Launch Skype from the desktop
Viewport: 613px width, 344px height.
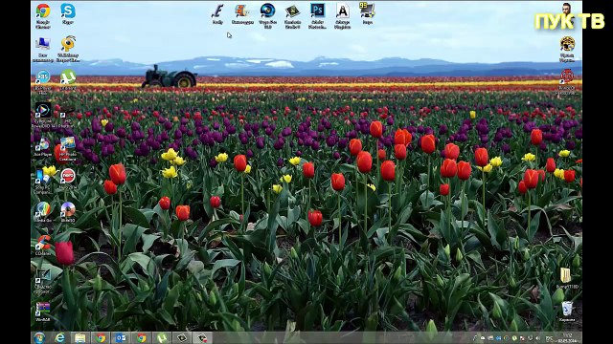[x=68, y=14]
